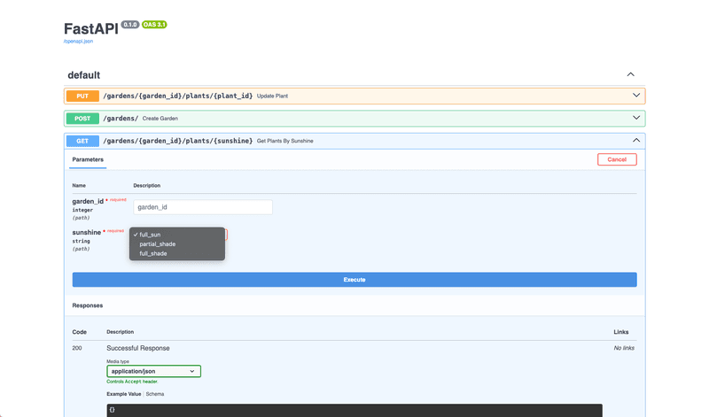Click the PUT method badge
The height and width of the screenshot is (417, 709).
[82, 96]
